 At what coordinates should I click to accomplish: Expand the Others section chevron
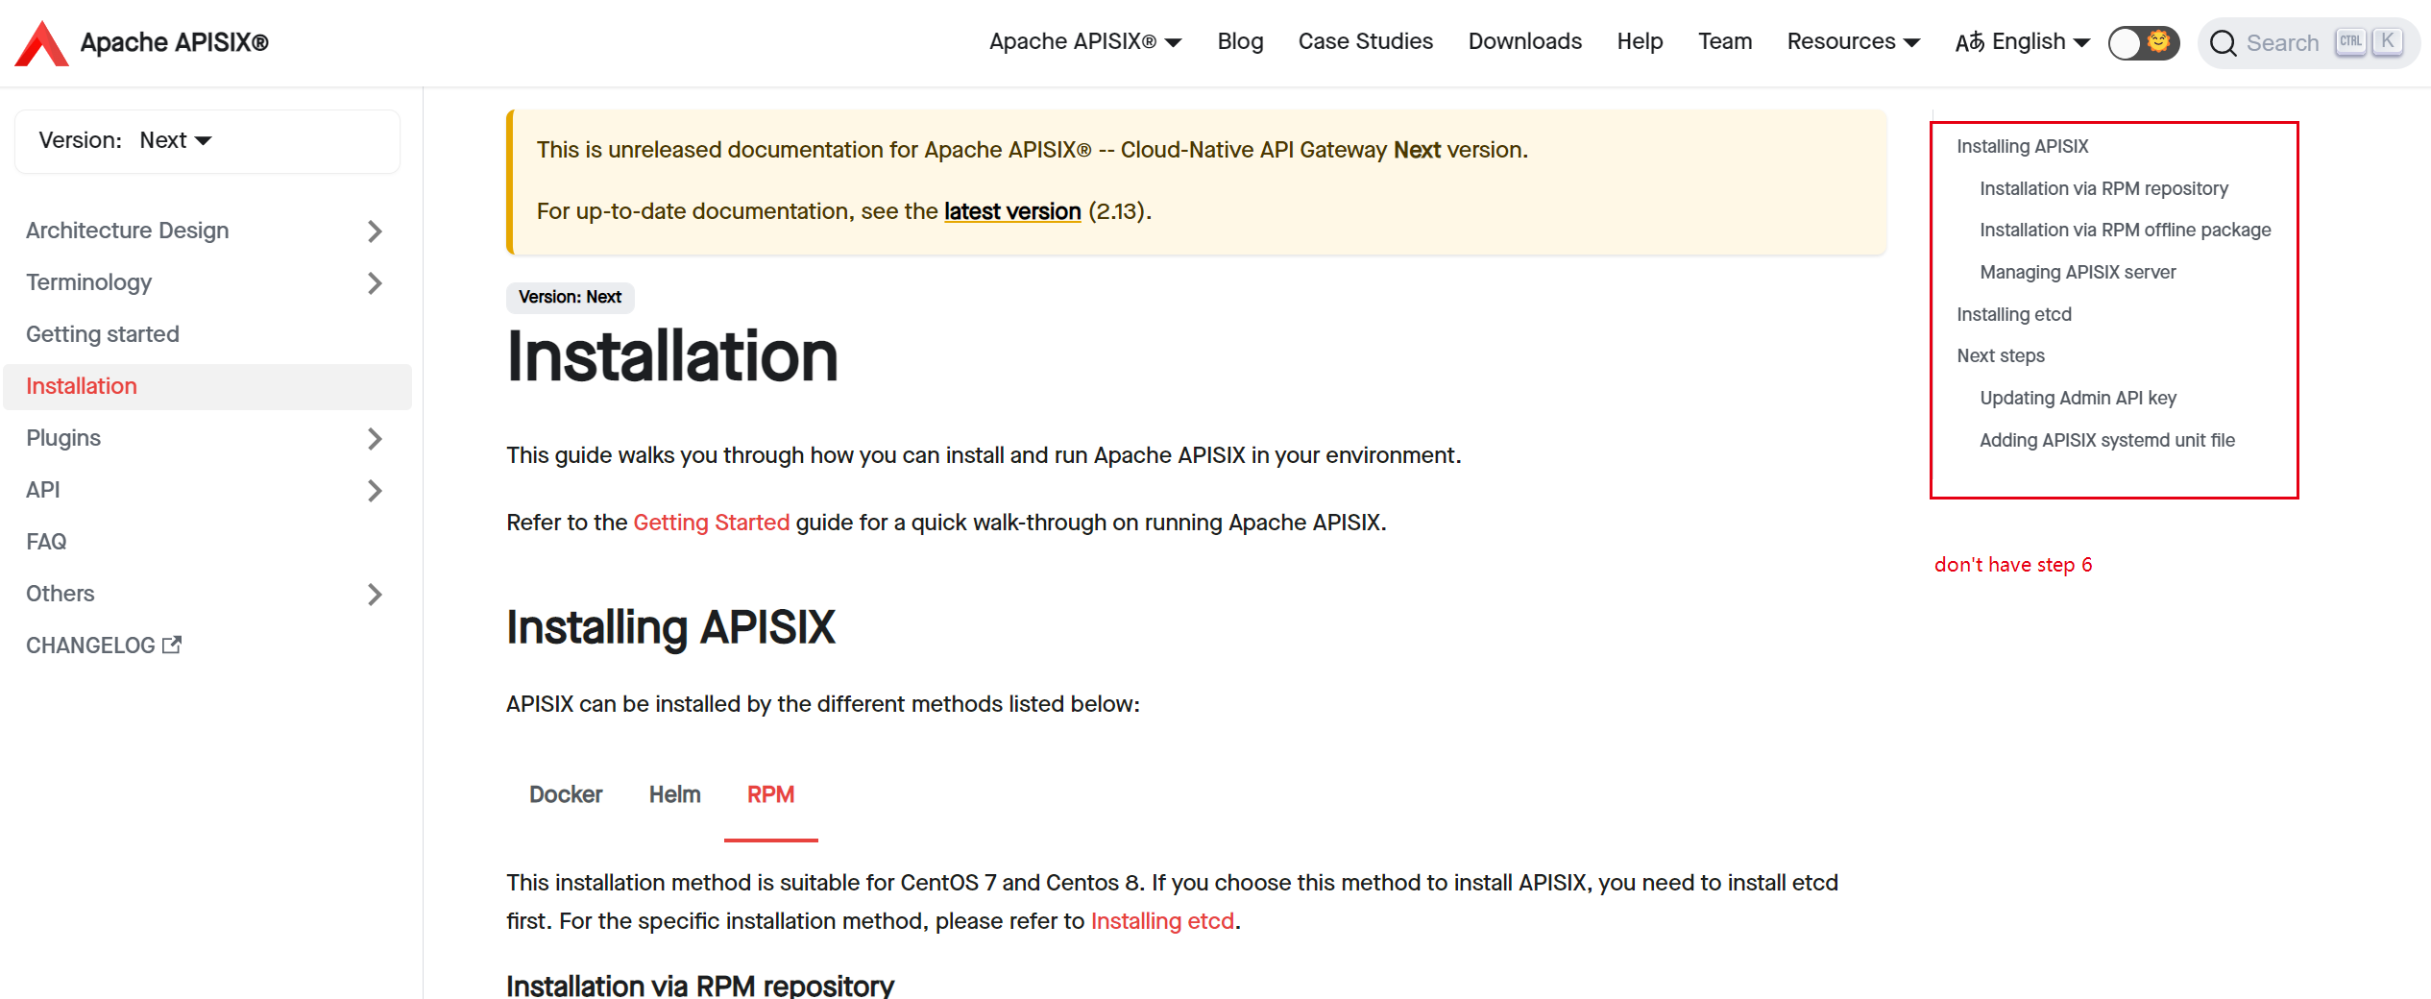pyautogui.click(x=375, y=594)
